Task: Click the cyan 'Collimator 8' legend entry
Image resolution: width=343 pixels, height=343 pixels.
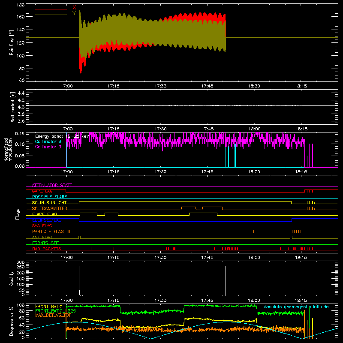Action: click(48, 141)
